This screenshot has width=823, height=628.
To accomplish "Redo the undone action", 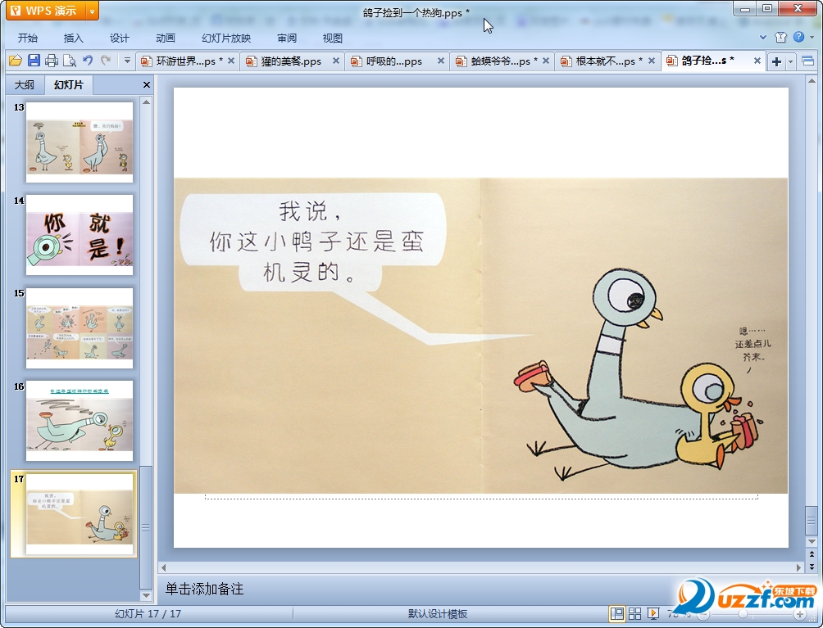I will [x=106, y=61].
